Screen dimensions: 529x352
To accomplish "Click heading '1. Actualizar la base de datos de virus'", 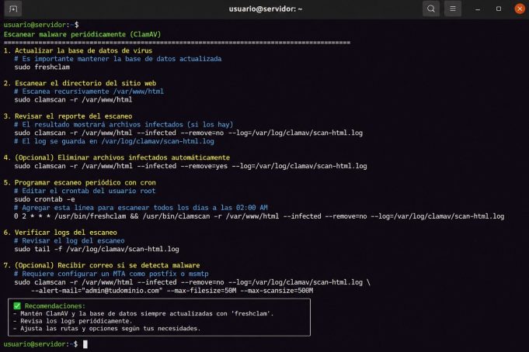I will tap(78, 50).
